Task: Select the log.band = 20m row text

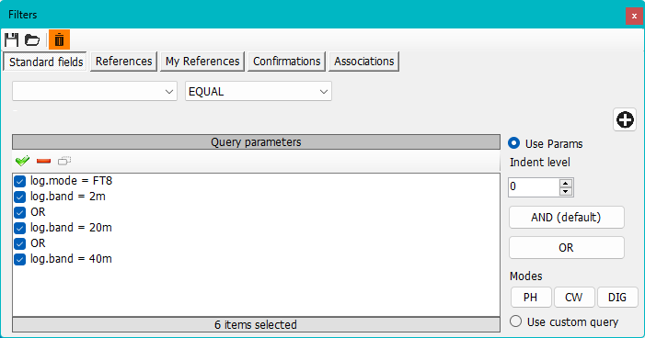Action: point(71,228)
